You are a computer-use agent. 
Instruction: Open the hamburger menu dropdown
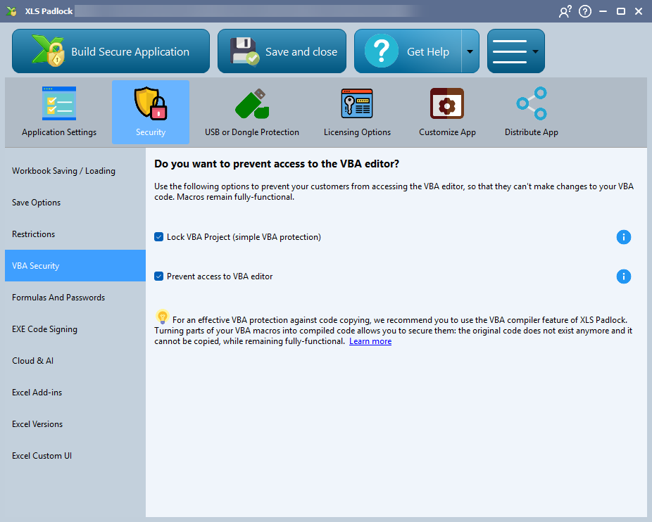pos(515,51)
